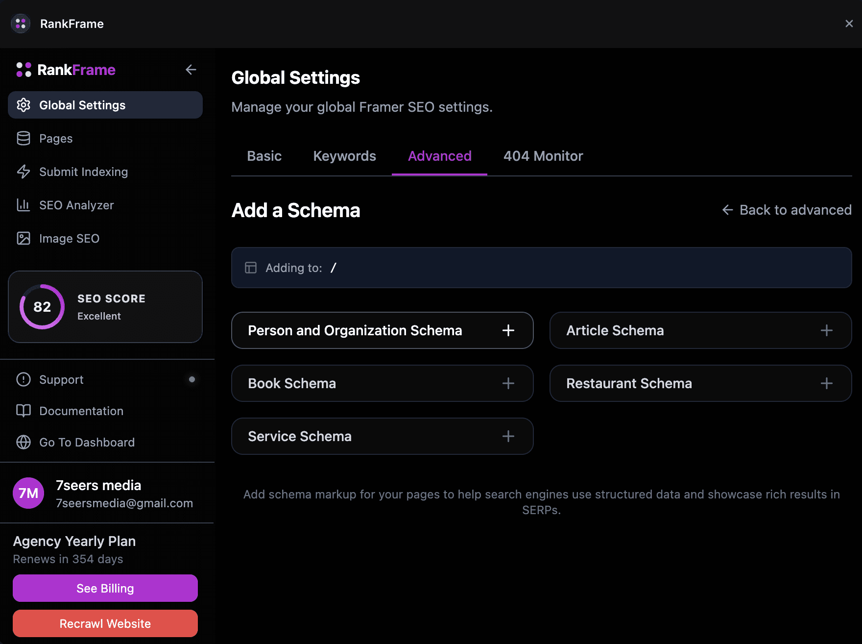
Task: Click the SEO SCORE Excellent card
Action: pyautogui.click(x=105, y=307)
